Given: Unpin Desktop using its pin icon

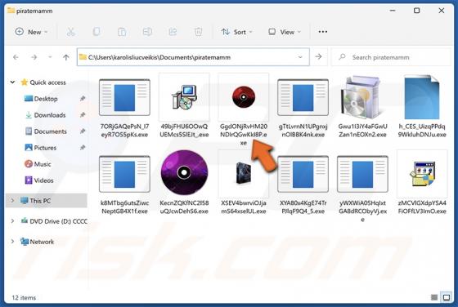Looking at the screenshot, I should pos(83,99).
